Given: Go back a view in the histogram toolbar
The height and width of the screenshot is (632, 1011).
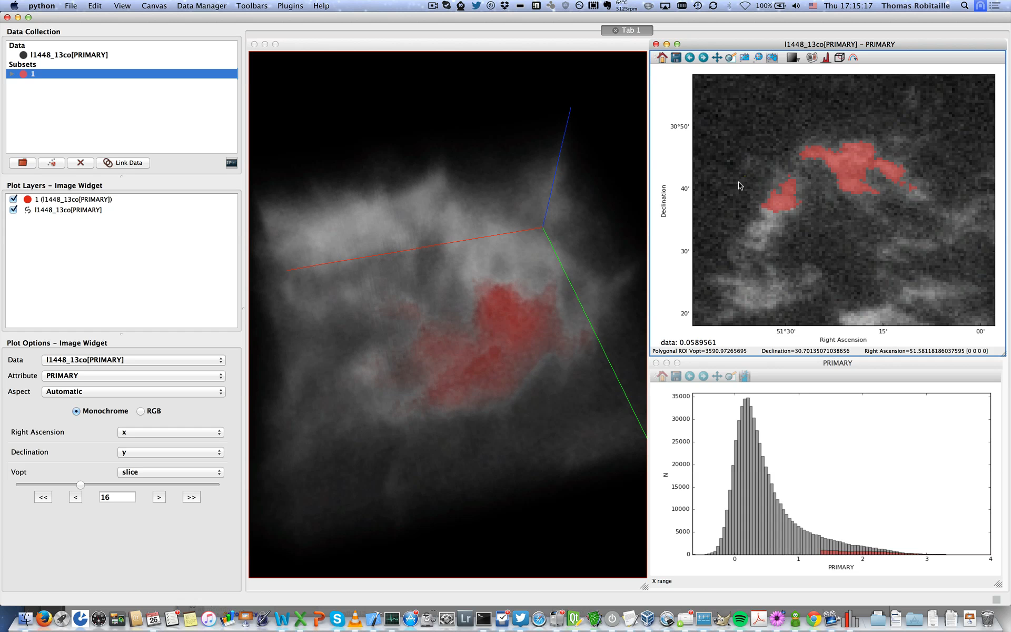Looking at the screenshot, I should [690, 376].
